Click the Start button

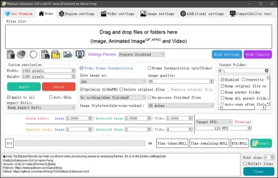[261, 143]
